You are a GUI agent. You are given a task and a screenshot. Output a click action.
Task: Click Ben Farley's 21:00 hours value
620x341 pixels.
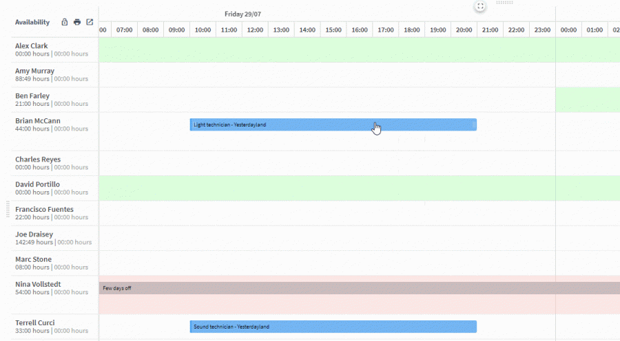[32, 104]
